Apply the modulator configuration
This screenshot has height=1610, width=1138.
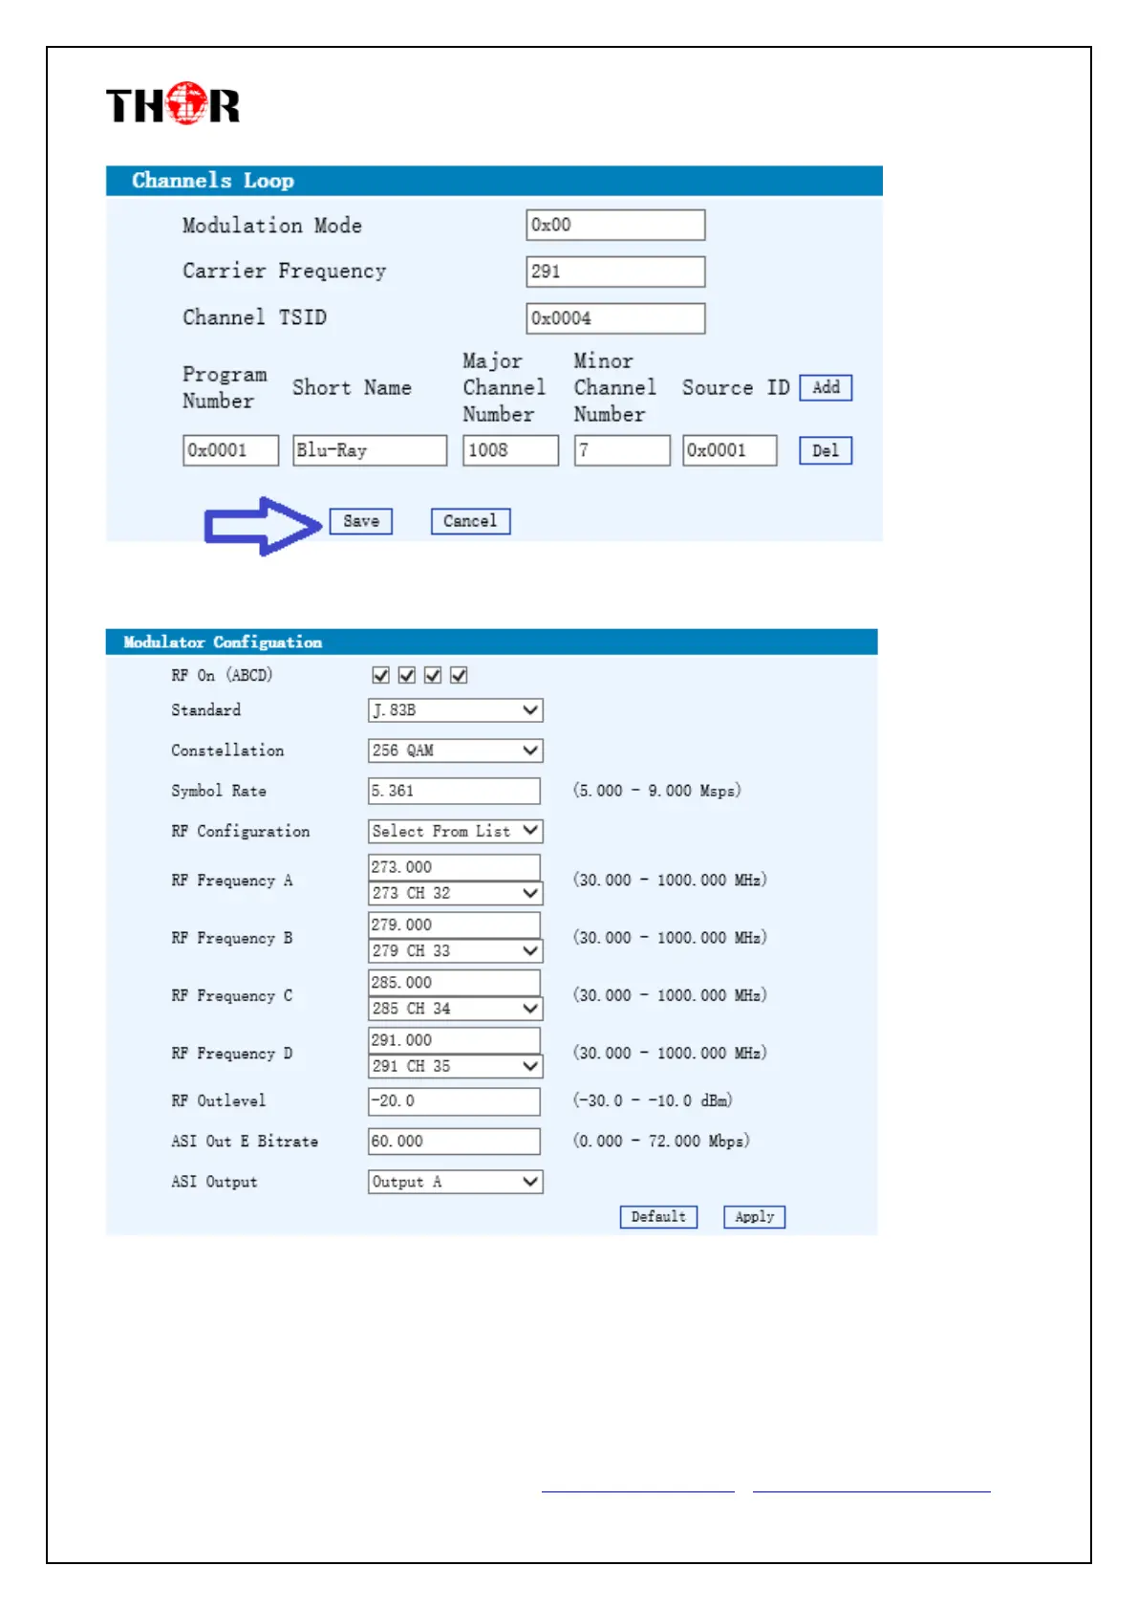(754, 1217)
